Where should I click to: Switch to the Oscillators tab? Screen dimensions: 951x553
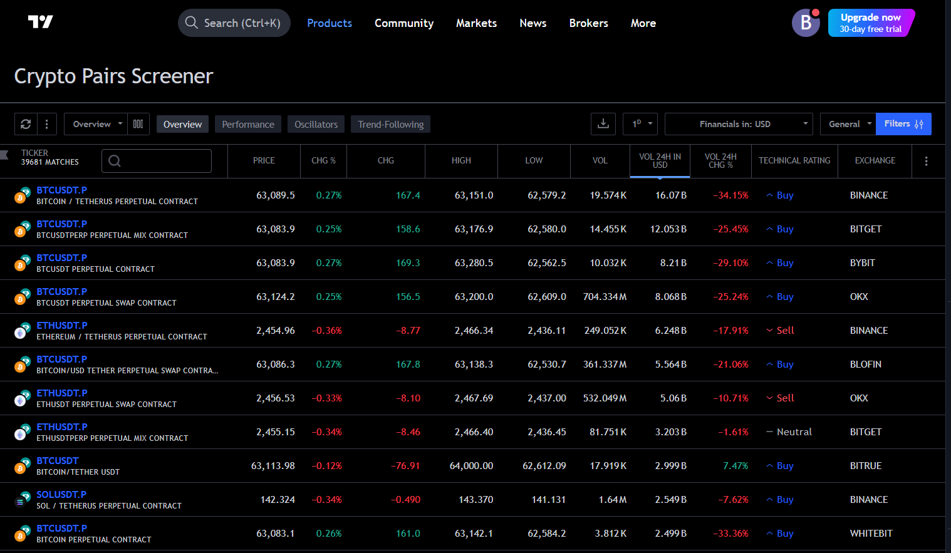pyautogui.click(x=316, y=124)
